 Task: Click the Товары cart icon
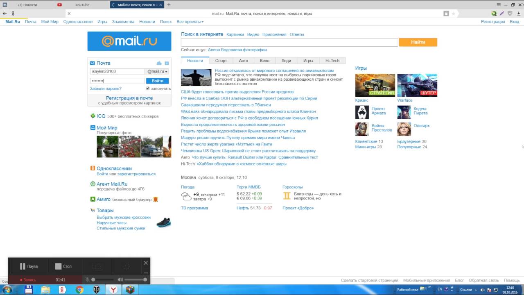point(93,210)
